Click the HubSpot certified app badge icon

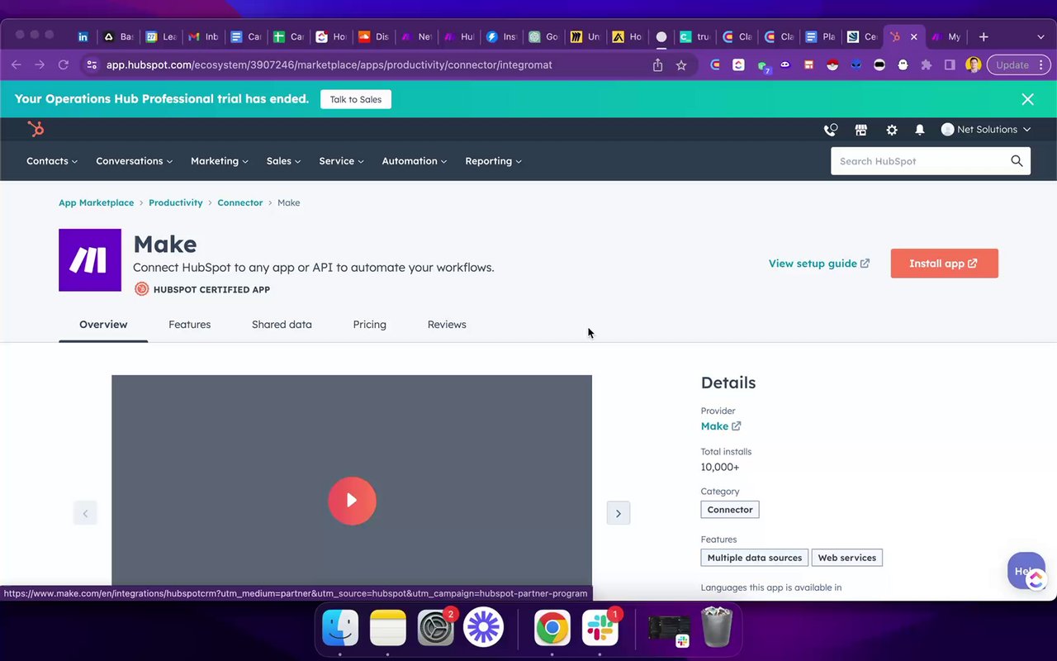click(142, 289)
